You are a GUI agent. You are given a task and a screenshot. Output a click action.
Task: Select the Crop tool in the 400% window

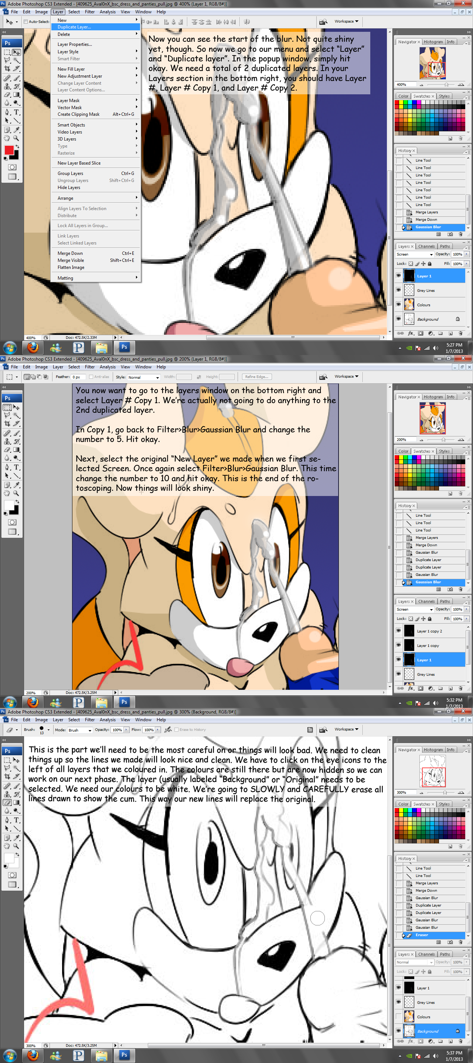click(7, 68)
